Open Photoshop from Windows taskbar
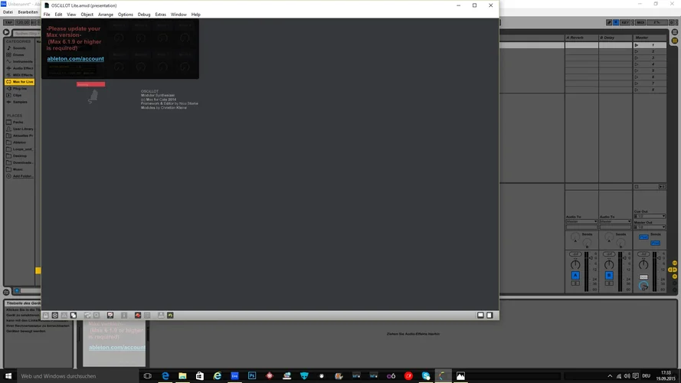Image resolution: width=681 pixels, height=383 pixels. pyautogui.click(x=252, y=376)
